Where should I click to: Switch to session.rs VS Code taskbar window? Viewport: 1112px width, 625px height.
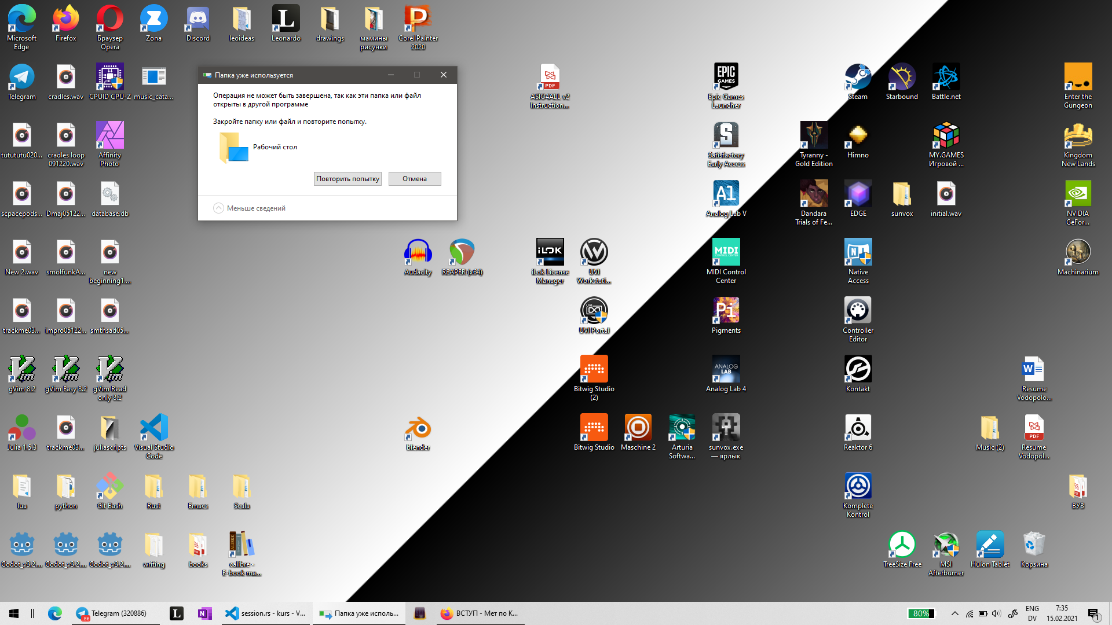266,613
